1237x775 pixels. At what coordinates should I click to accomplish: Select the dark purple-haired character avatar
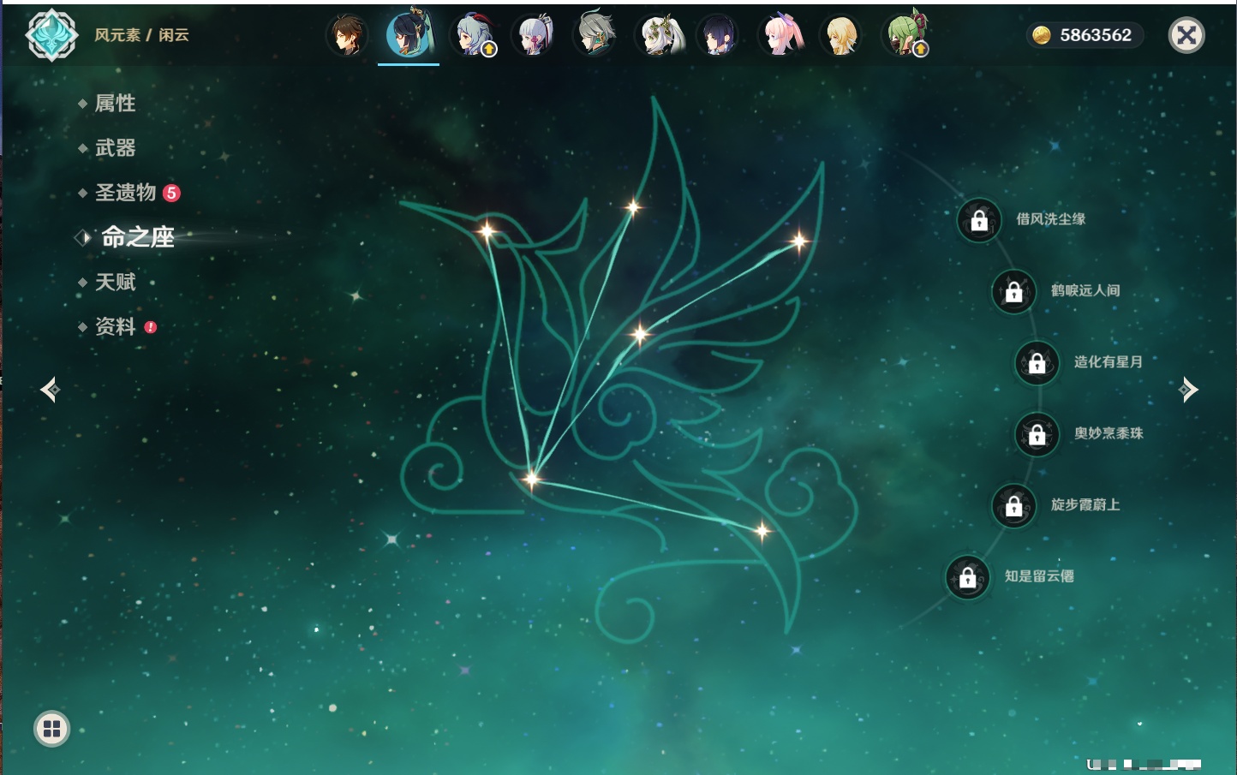(718, 35)
